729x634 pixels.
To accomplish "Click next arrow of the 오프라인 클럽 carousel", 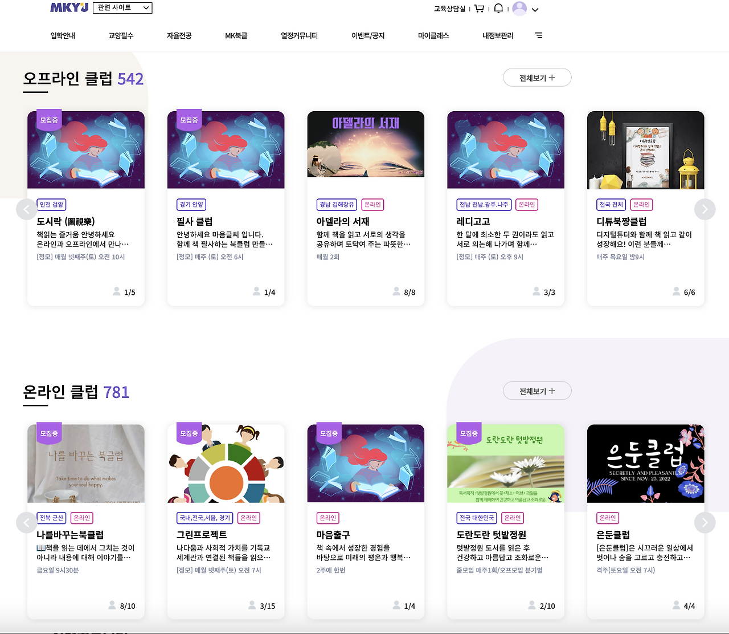I will click(x=705, y=209).
